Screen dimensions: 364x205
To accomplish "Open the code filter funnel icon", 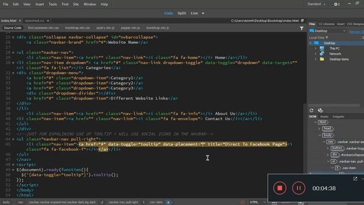I will (301, 28).
